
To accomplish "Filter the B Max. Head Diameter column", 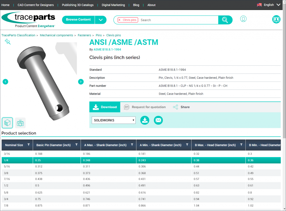I will tap(241, 145).
